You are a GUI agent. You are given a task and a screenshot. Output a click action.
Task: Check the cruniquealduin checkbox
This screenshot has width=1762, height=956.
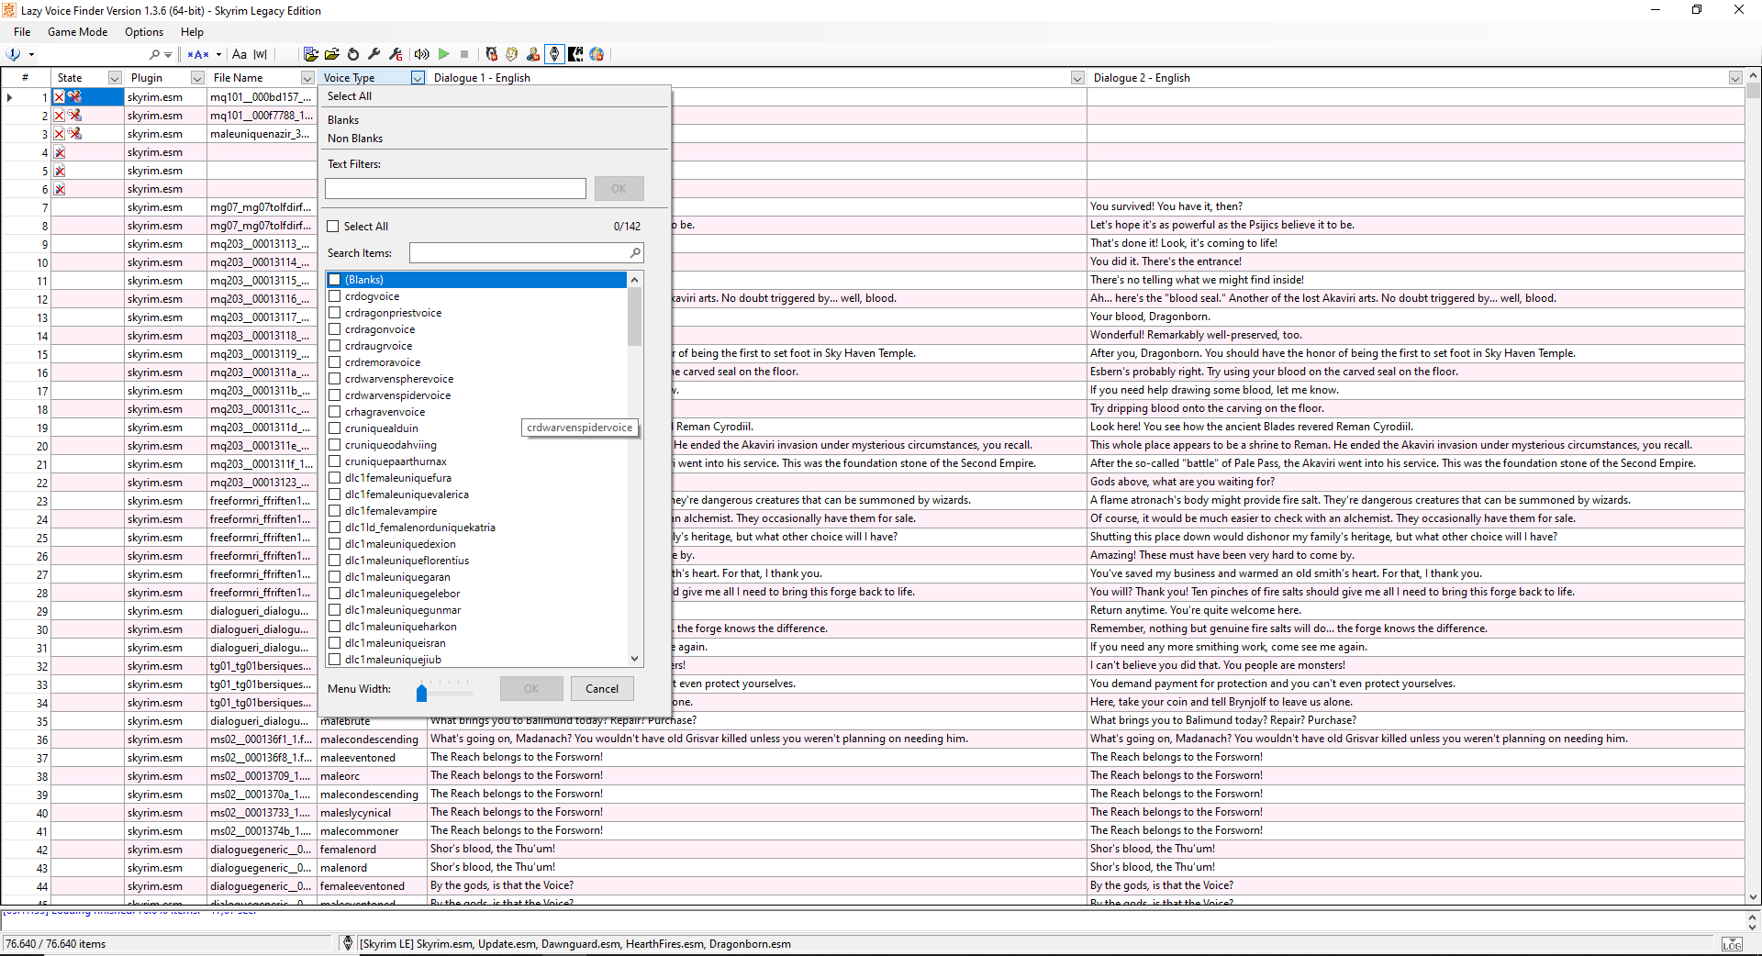coord(335,428)
